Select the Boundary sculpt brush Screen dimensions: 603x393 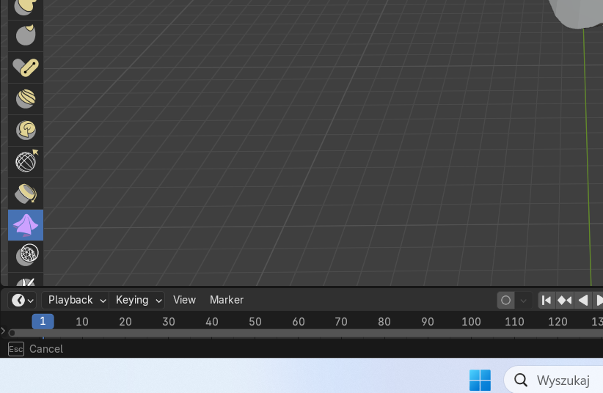pos(26,194)
